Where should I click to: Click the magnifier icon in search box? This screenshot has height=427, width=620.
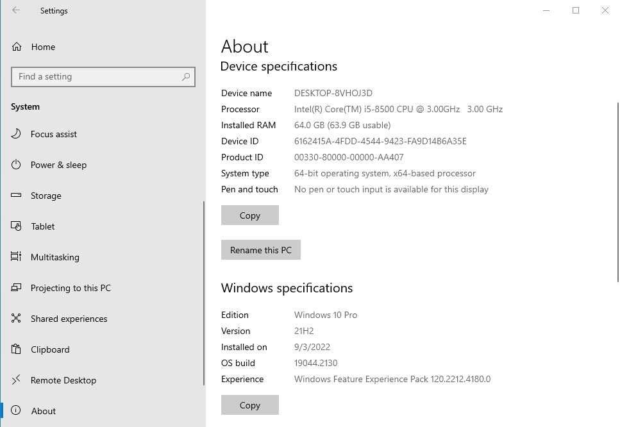186,77
